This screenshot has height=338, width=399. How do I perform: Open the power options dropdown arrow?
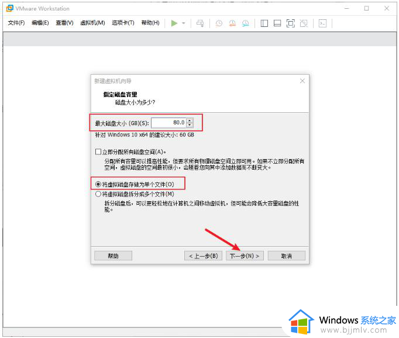(184, 23)
